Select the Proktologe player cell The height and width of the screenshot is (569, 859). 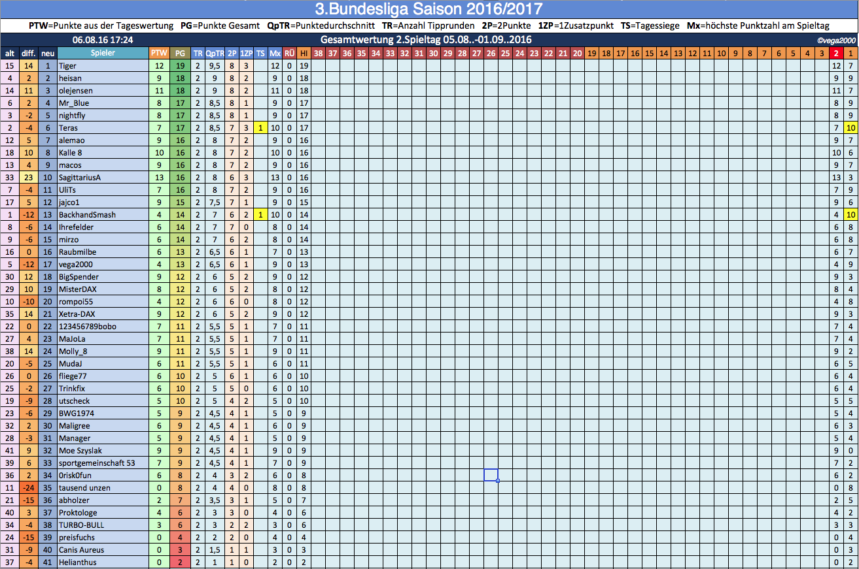coord(103,512)
